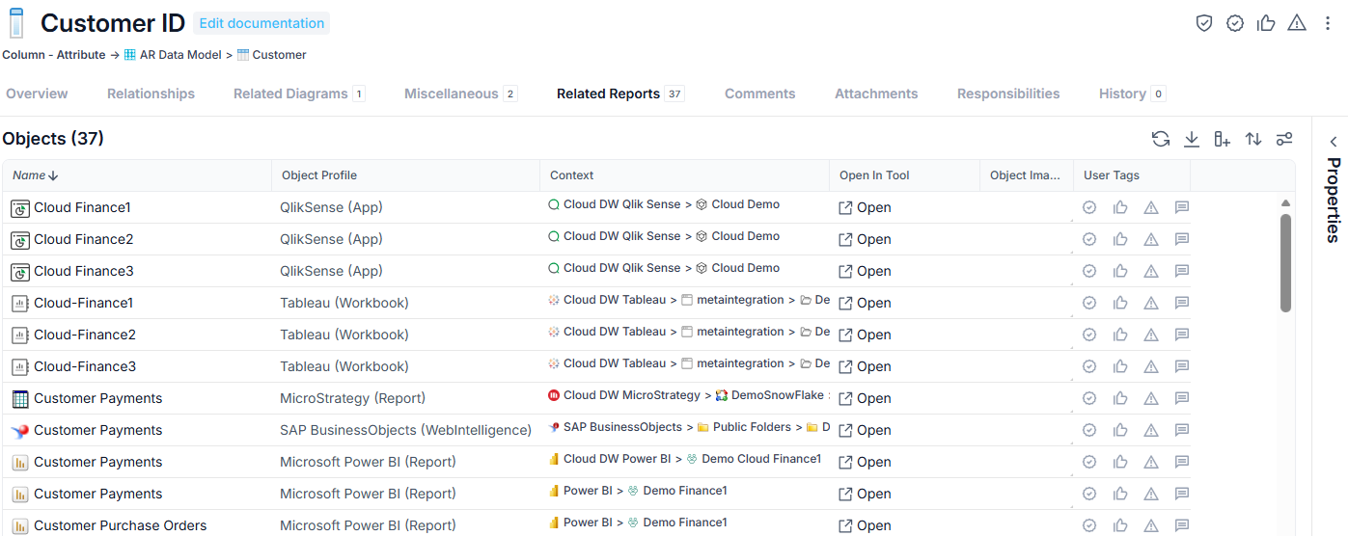
Task: Open the three-dot more options menu
Action: [x=1328, y=23]
